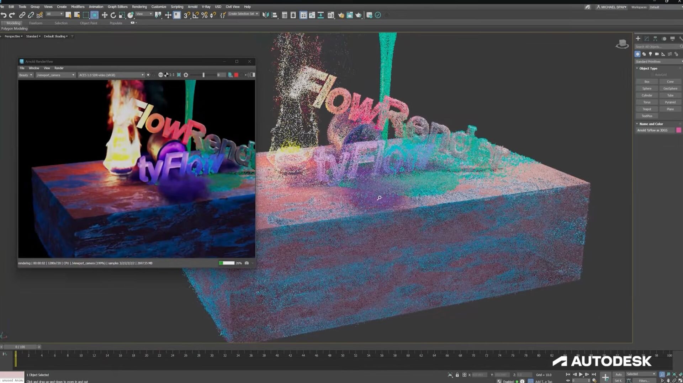Open reference coordinate system View dropdown
683x383 pixels.
pyautogui.click(x=144, y=14)
